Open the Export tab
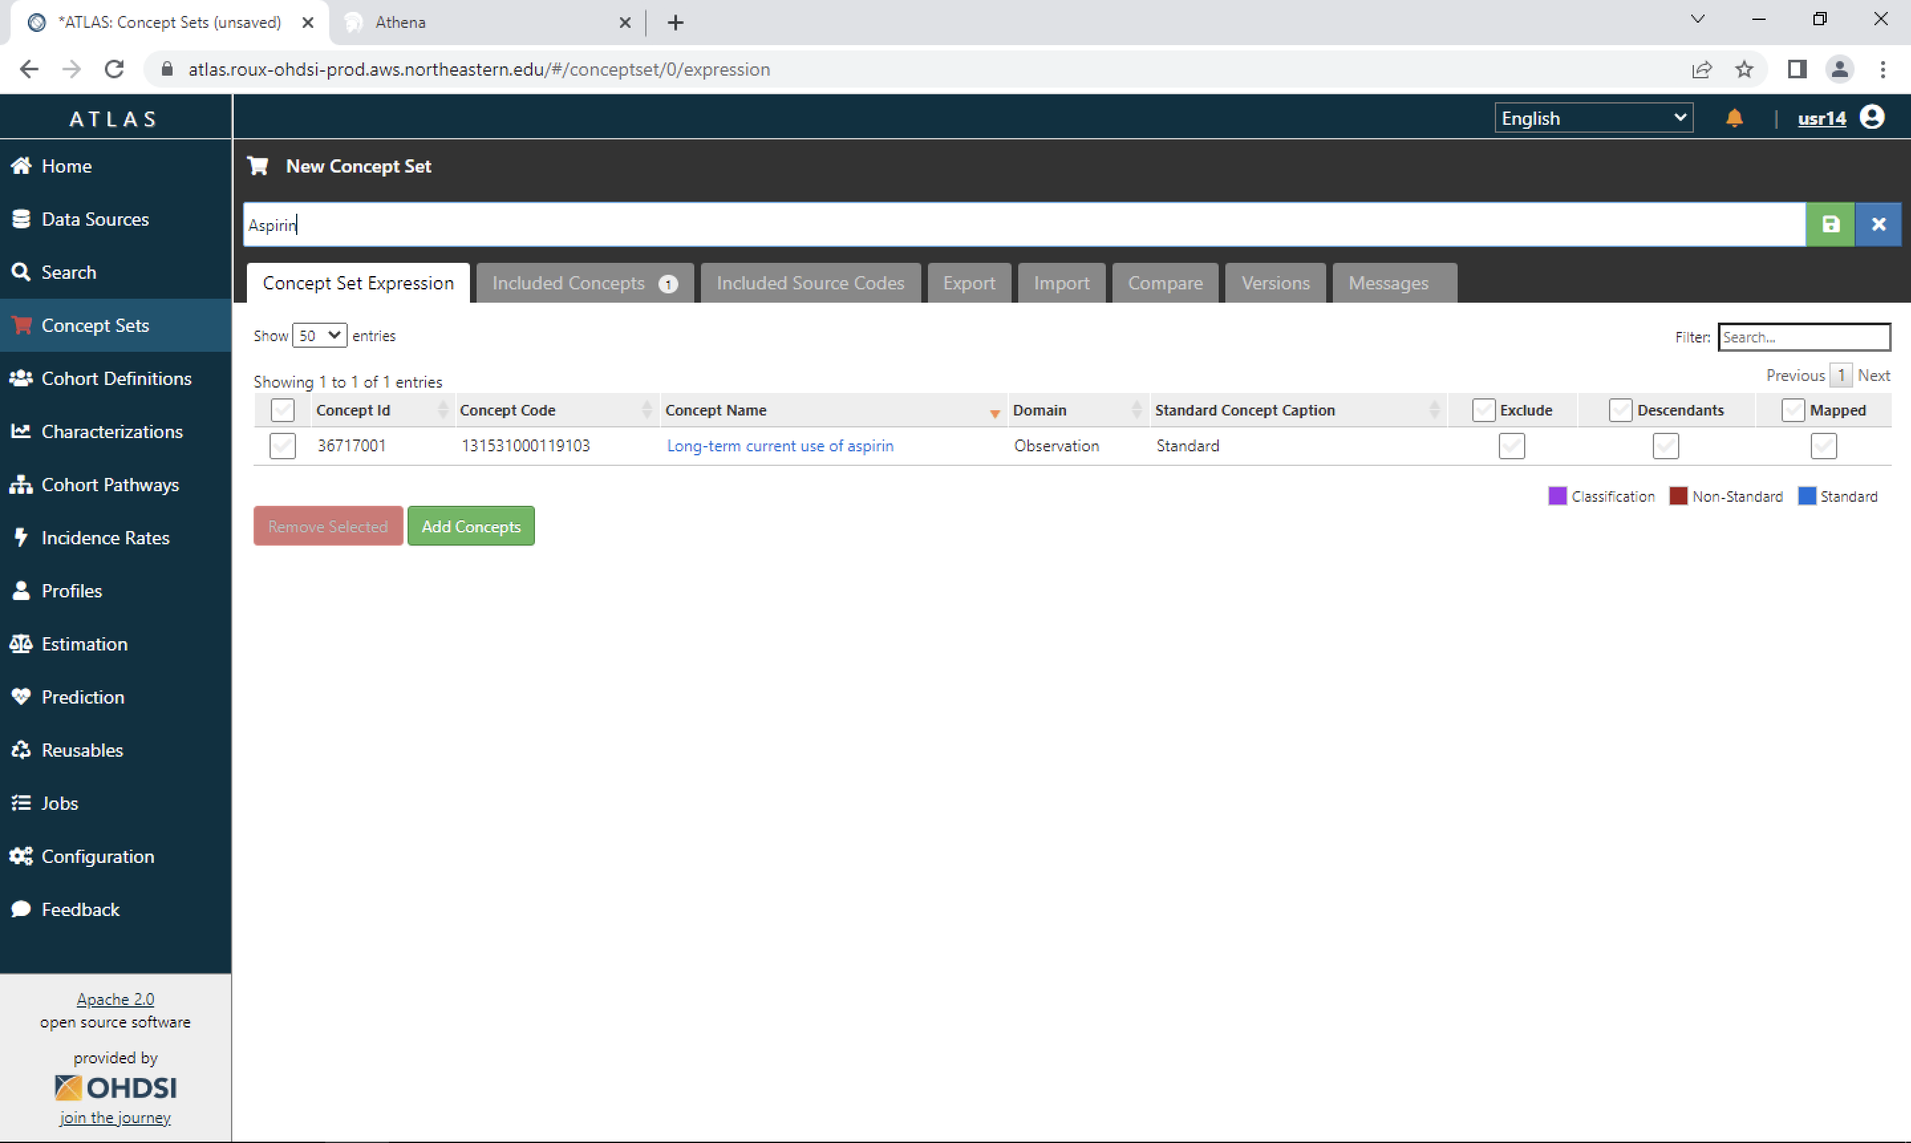The height and width of the screenshot is (1143, 1911). [x=968, y=283]
